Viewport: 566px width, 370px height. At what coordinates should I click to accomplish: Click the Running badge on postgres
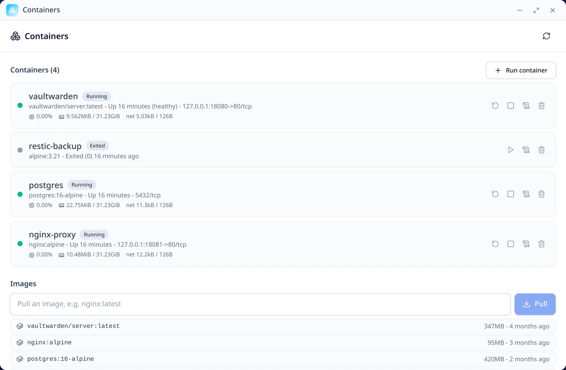pyautogui.click(x=82, y=185)
